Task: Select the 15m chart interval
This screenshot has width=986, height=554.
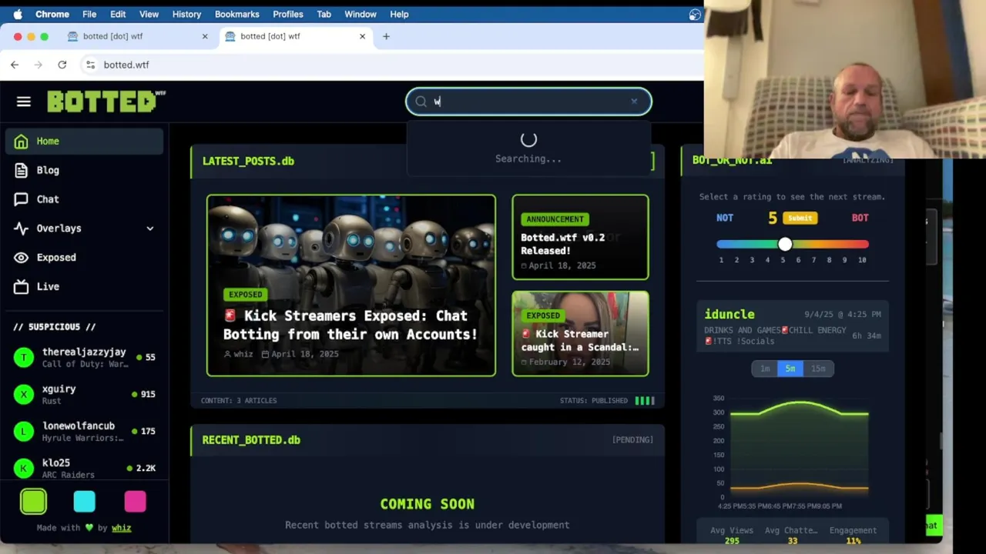Action: (x=818, y=369)
